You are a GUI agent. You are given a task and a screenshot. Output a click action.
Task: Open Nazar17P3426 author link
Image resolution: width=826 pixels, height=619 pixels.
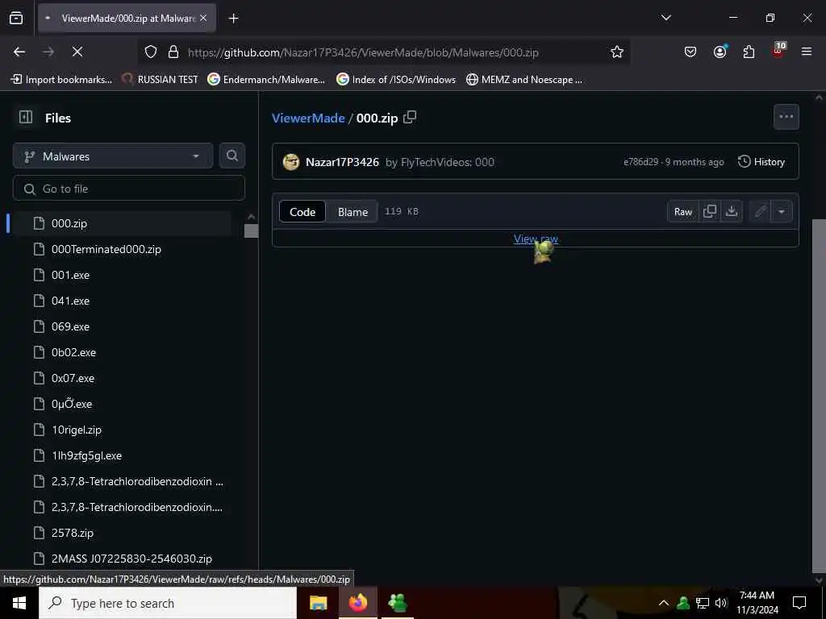342,162
